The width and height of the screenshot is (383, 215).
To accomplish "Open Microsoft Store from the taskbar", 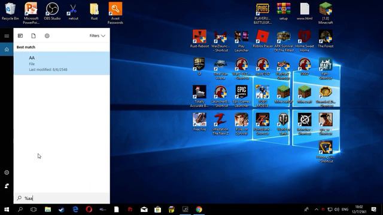I will pyautogui.click(x=157, y=210).
